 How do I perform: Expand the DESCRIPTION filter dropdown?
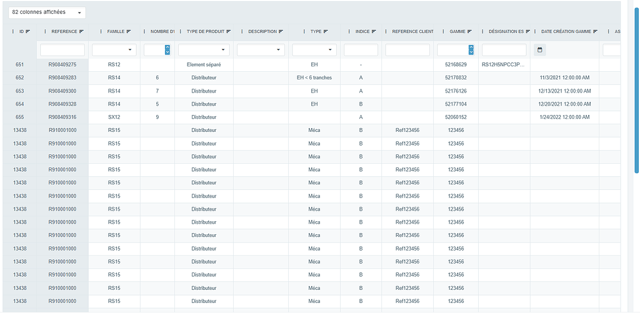(x=279, y=50)
